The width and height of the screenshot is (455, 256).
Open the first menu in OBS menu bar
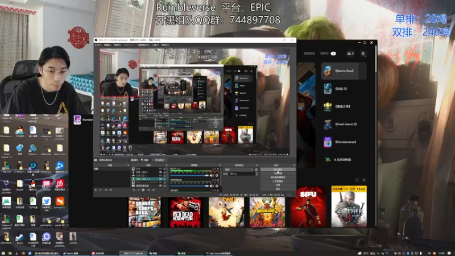[x=98, y=45]
